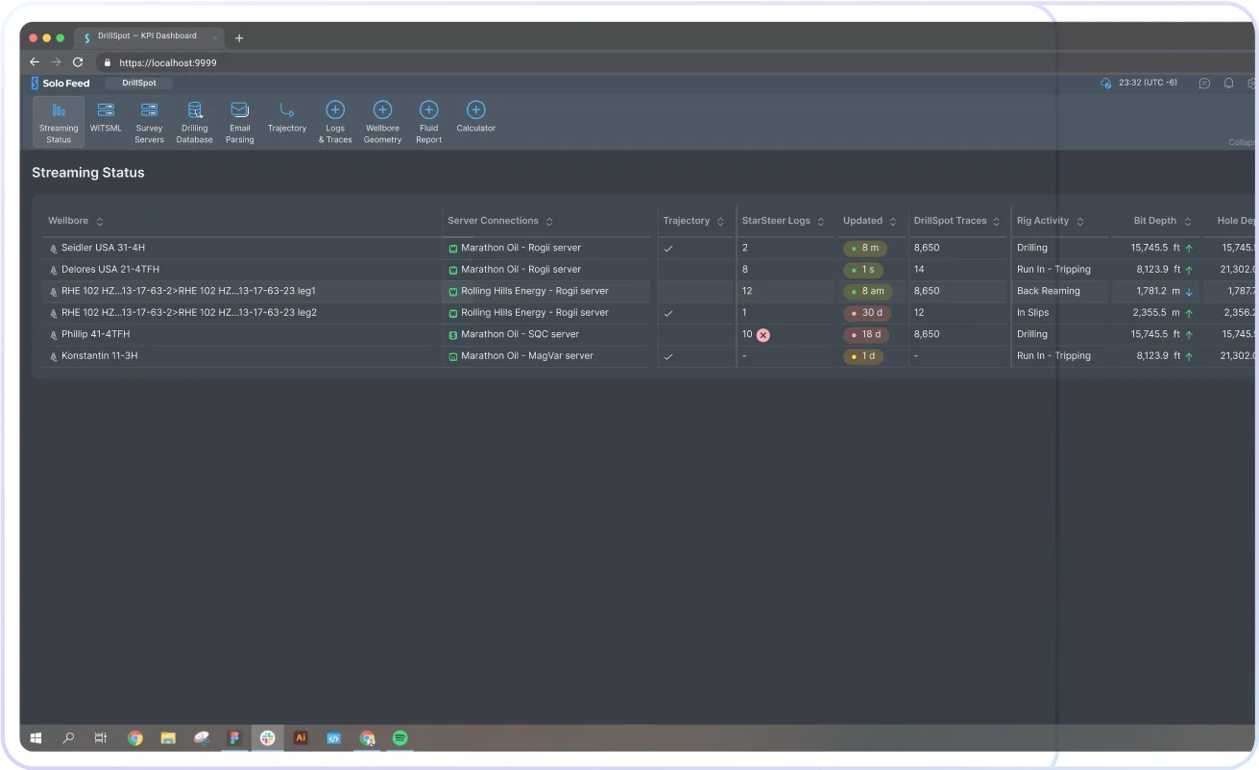Screen dimensions: 1259x770
Task: Select the RHE 102 HZ leg2 wellbore
Action: coord(189,313)
